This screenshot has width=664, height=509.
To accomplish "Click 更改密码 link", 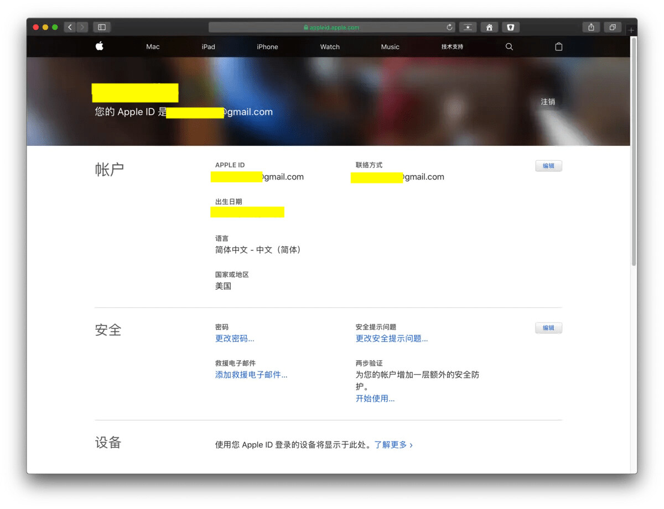I will 235,339.
